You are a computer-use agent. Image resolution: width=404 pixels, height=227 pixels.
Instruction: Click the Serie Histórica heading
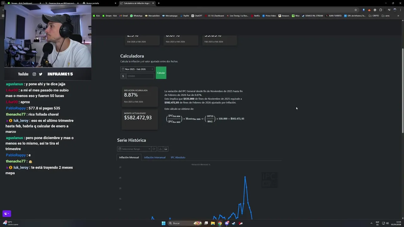tap(131, 140)
